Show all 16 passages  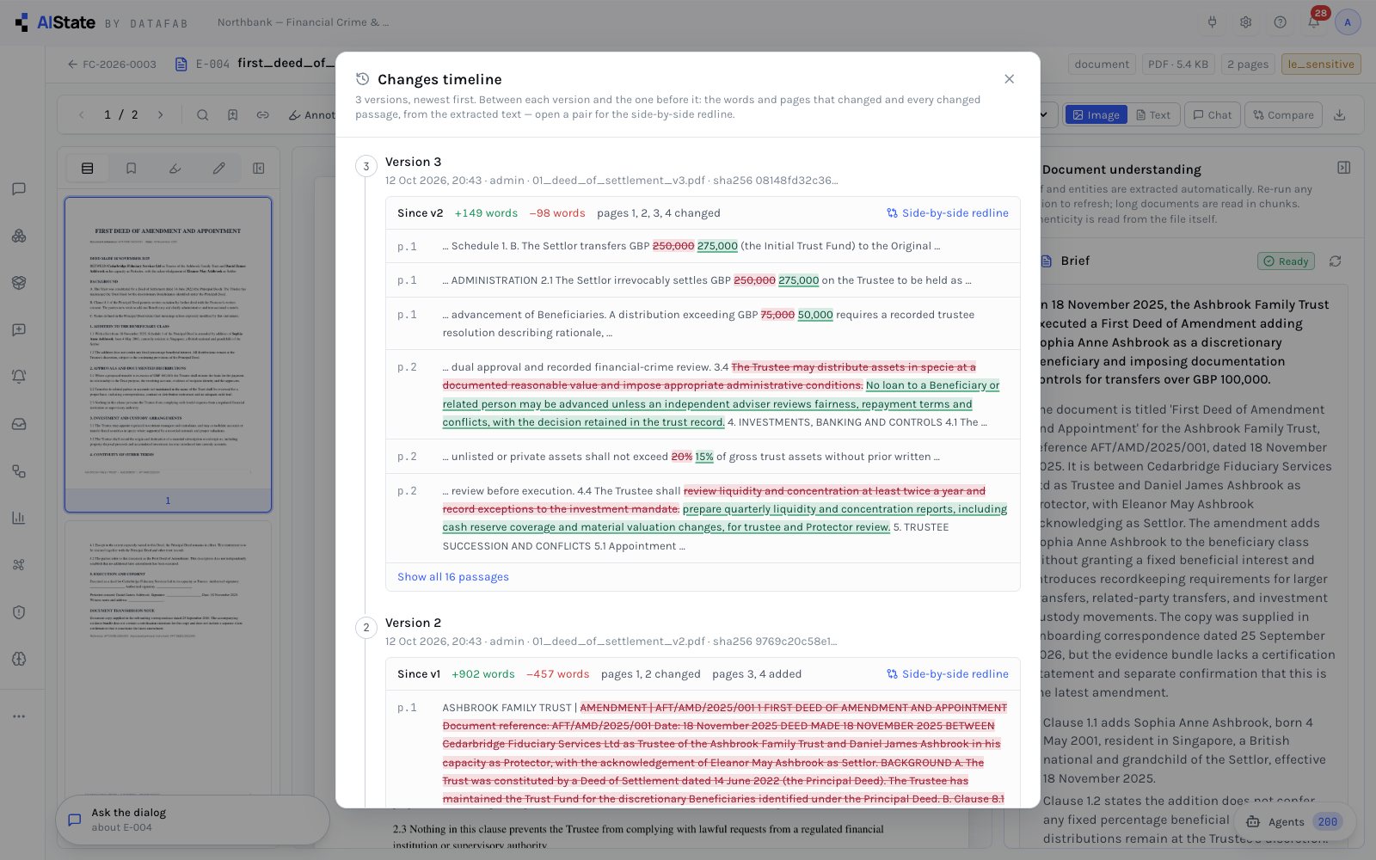tap(452, 577)
